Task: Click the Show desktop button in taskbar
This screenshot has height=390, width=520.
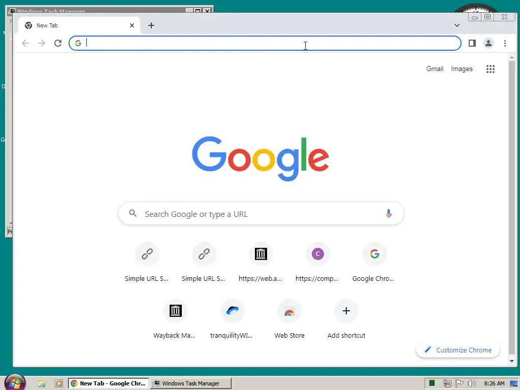Action: (514, 383)
